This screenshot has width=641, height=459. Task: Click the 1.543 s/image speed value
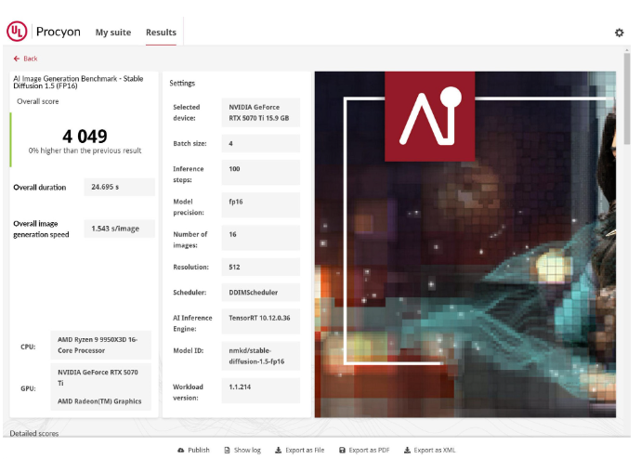119,229
